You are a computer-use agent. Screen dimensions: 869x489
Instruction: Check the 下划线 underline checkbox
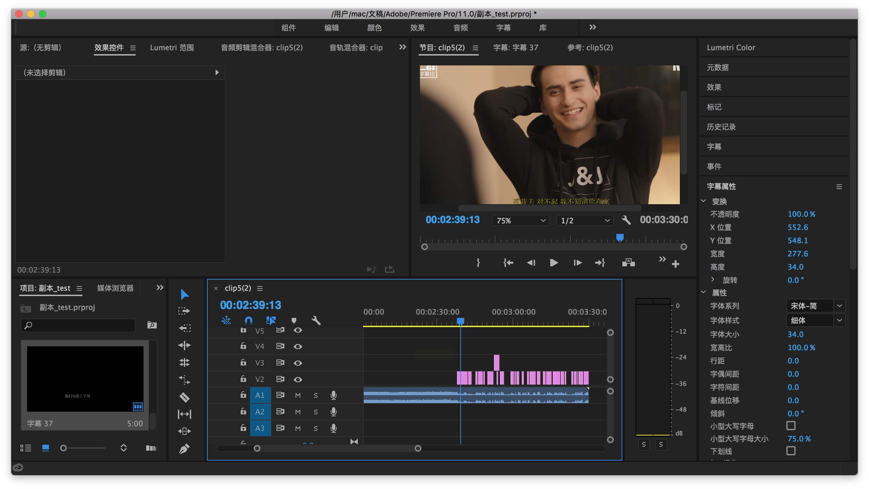[790, 451]
